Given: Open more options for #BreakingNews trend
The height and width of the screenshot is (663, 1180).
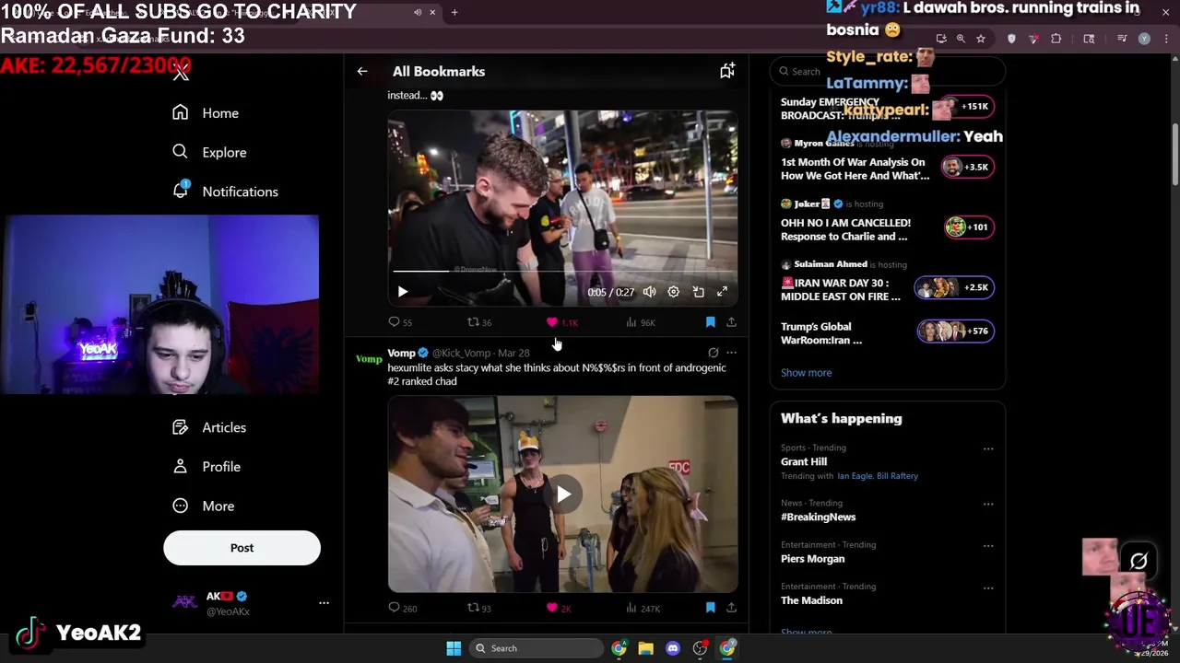Looking at the screenshot, I should 988,505.
